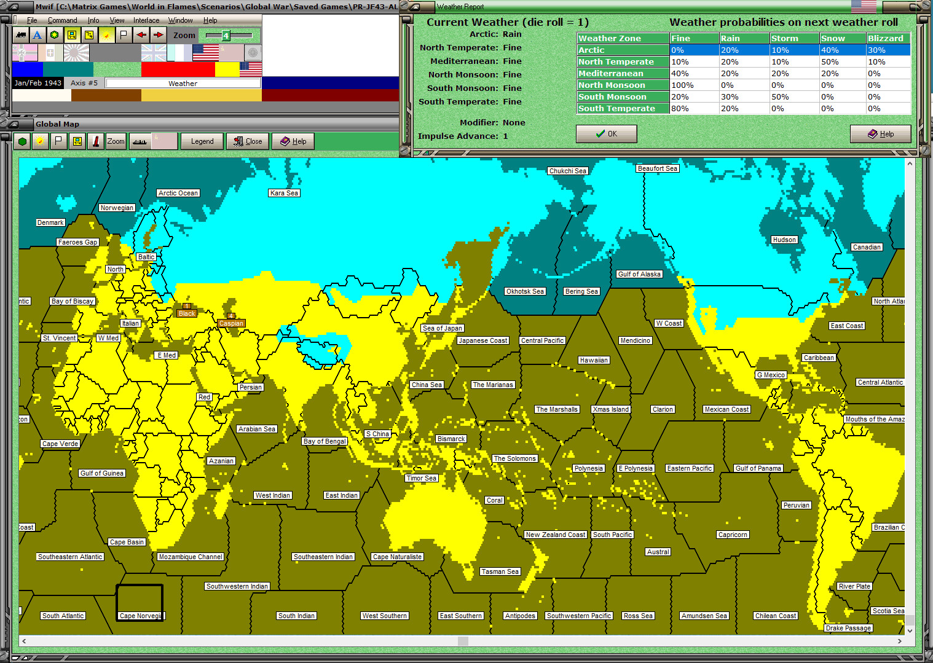Image resolution: width=933 pixels, height=663 pixels.
Task: Click the map's vertical scrollbar down arrow
Action: pos(910,630)
